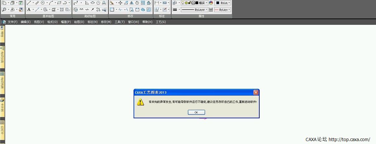Open the 工艺(G) menu
Screen dimensions: 376x144
(161, 22)
